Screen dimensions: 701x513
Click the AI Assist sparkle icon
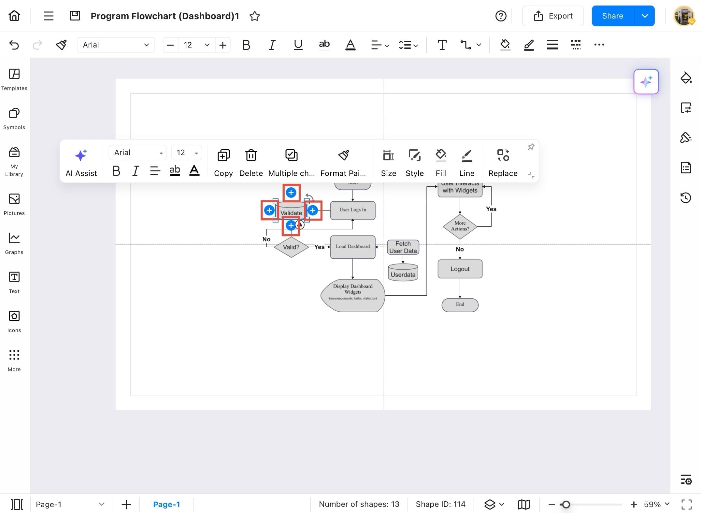pos(81,155)
